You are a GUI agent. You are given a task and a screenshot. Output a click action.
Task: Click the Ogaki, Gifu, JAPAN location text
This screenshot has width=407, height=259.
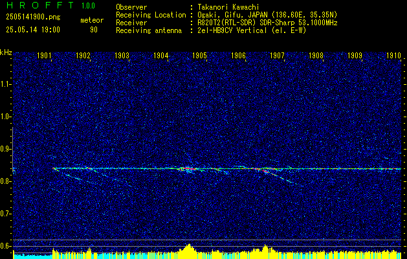tap(267, 15)
